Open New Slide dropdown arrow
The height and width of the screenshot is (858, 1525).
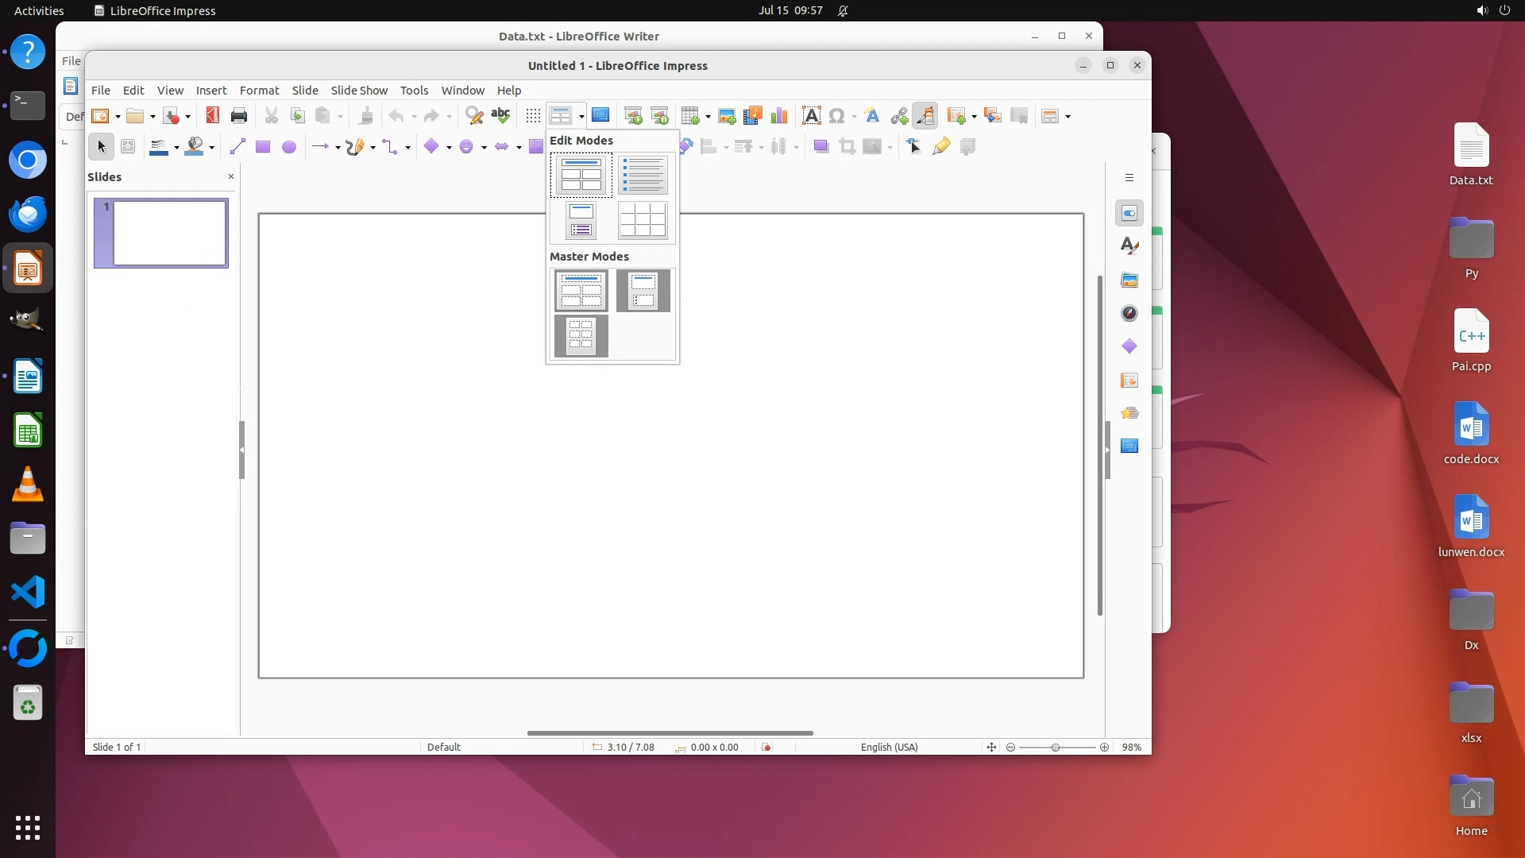click(974, 117)
